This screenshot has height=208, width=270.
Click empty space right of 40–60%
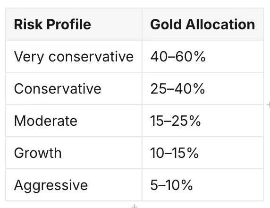coord(234,56)
